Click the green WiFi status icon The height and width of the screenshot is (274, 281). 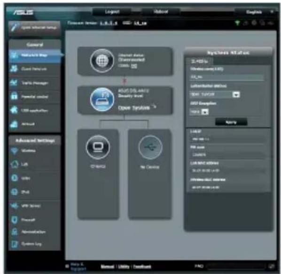pyautogui.click(x=237, y=23)
